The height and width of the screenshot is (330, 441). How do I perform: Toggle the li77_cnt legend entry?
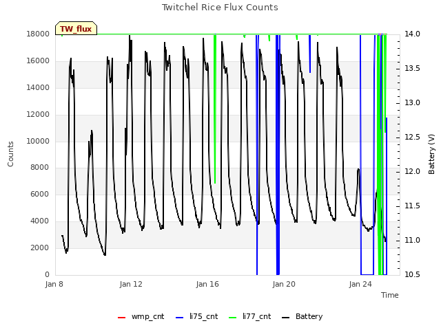pyautogui.click(x=250, y=317)
